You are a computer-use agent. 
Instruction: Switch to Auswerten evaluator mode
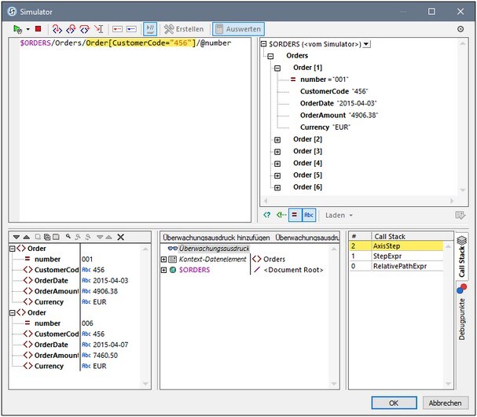(x=238, y=29)
